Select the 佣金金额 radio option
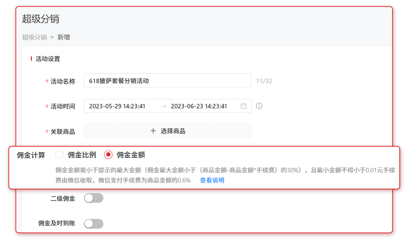This screenshot has width=409, height=241. (x=109, y=155)
